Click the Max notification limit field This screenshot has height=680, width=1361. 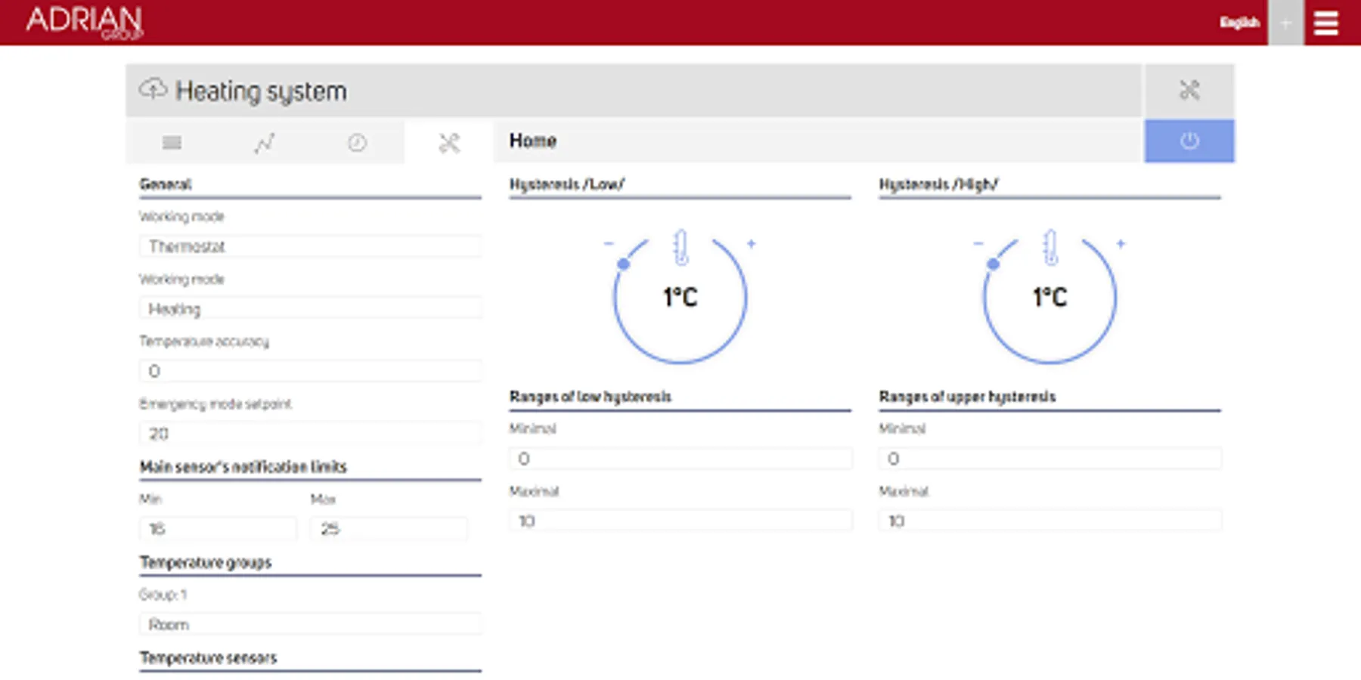pos(389,529)
